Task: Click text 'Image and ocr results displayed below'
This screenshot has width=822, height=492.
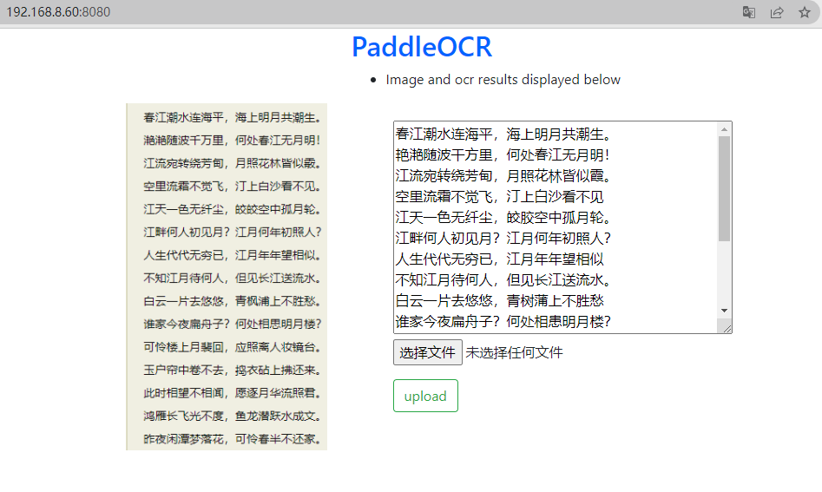Action: click(503, 80)
